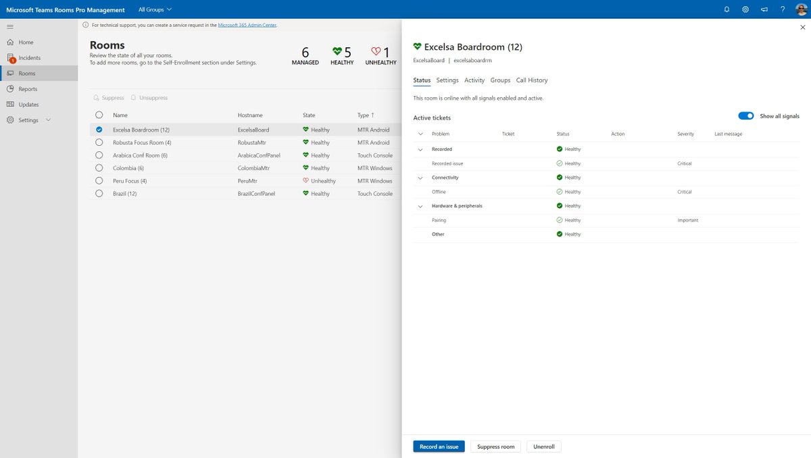
Task: Collapse the Connectivity ticket group
Action: point(420,177)
